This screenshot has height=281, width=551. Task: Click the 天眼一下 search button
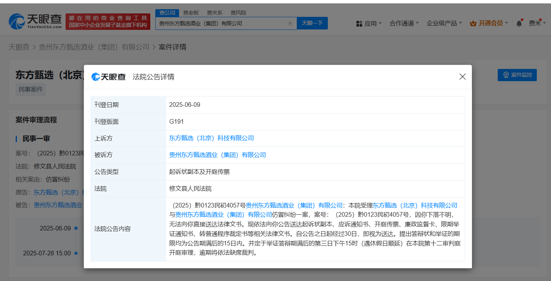(x=312, y=23)
